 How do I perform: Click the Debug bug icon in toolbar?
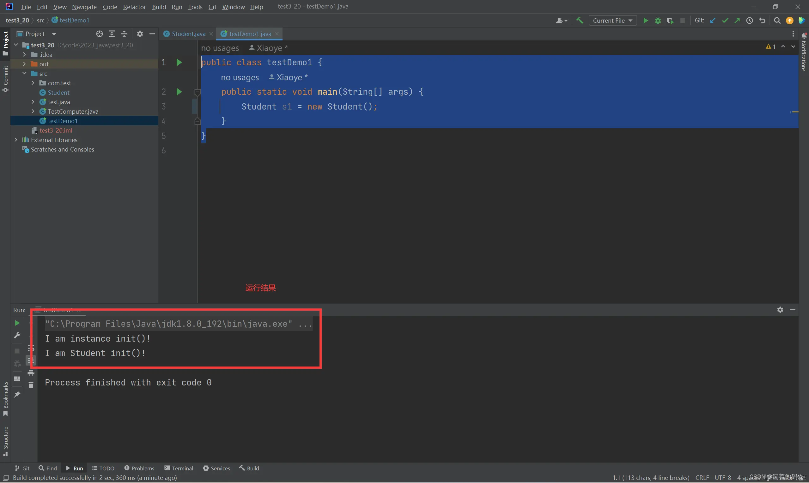[658, 21]
